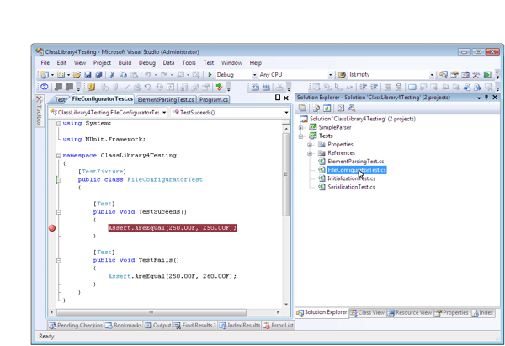The image size is (505, 346).
Task: Start debugging with the green play icon
Action: coord(210,75)
